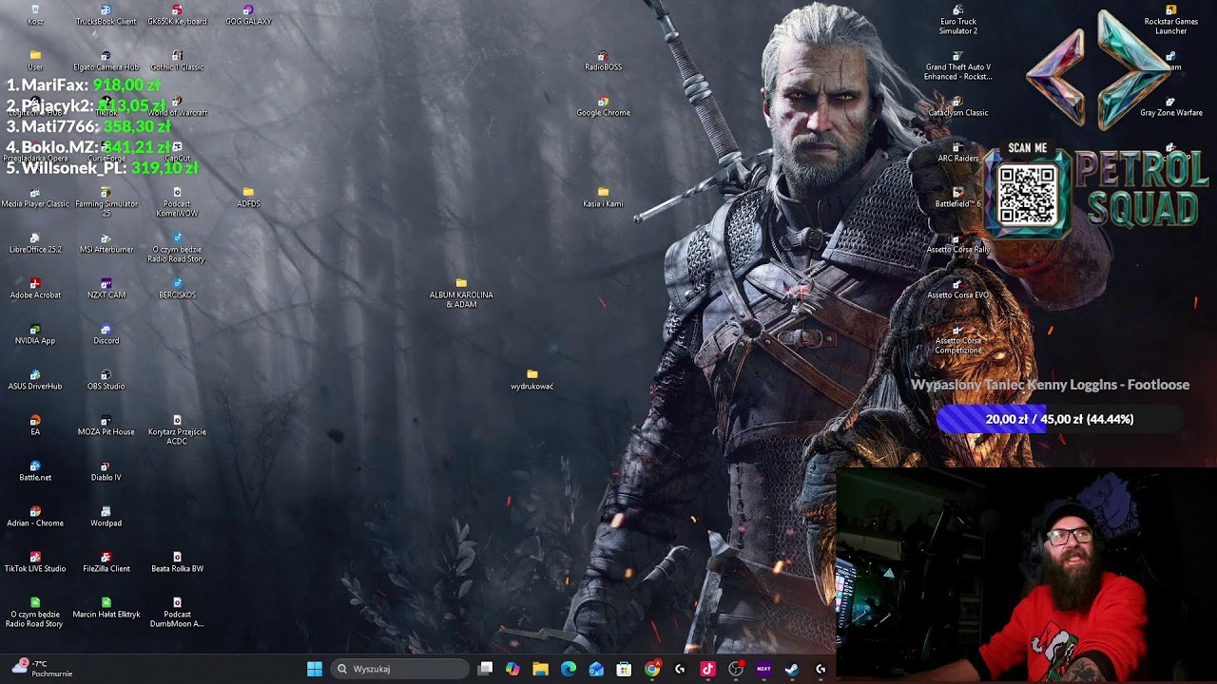Click the Assetto Corsa Rally shortcut
The height and width of the screenshot is (684, 1217).
(957, 242)
